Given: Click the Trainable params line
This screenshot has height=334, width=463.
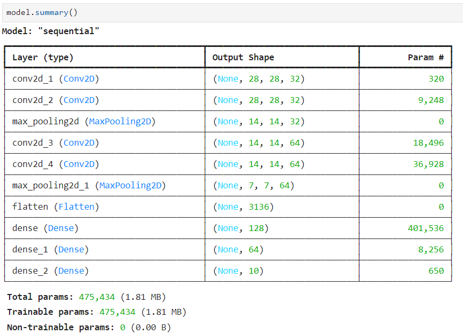Looking at the screenshot, I should click(97, 312).
